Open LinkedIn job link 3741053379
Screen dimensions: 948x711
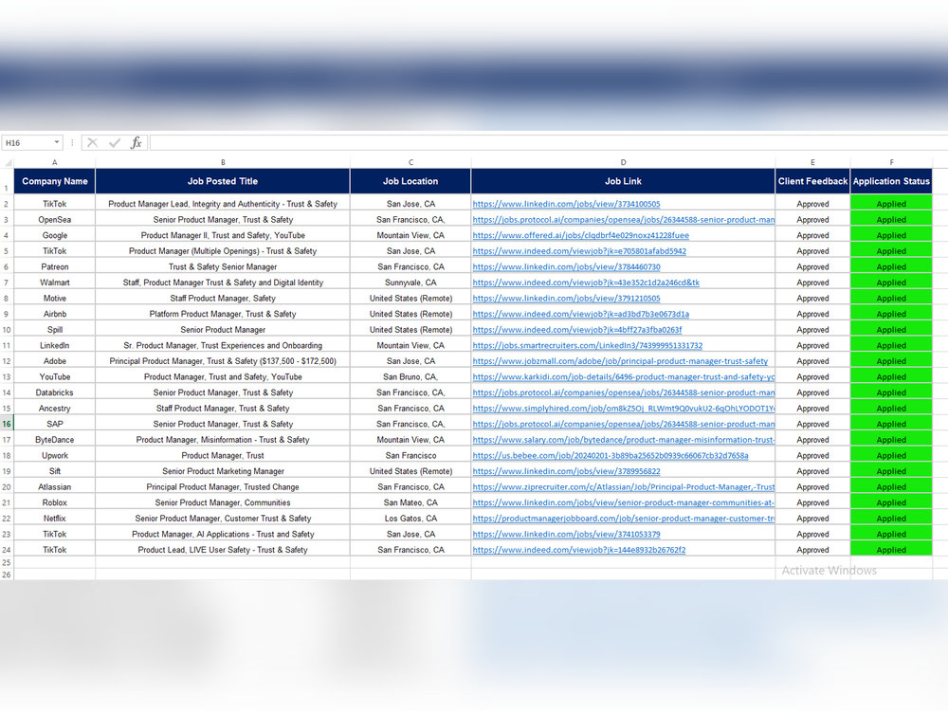click(566, 535)
